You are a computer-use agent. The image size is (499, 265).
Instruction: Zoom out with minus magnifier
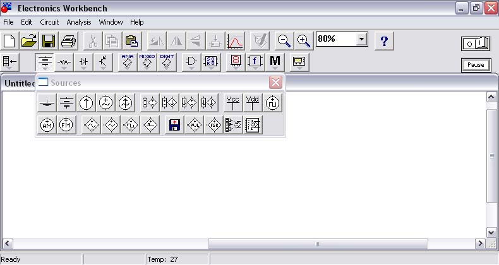(284, 41)
